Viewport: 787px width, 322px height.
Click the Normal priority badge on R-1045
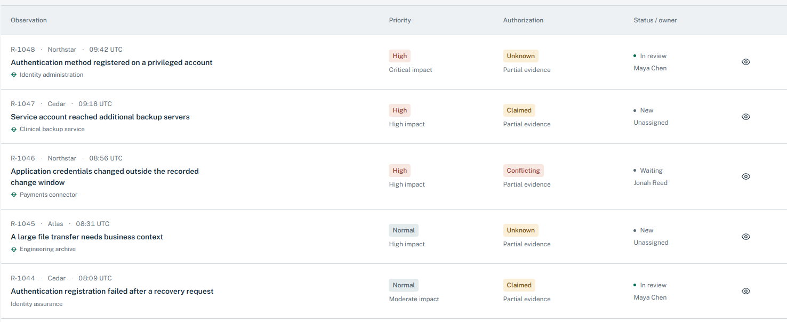[x=404, y=230]
